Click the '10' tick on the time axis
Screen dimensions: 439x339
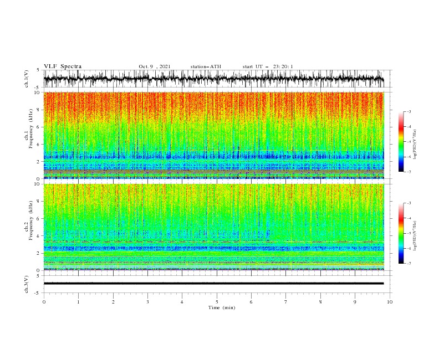pyautogui.click(x=390, y=302)
